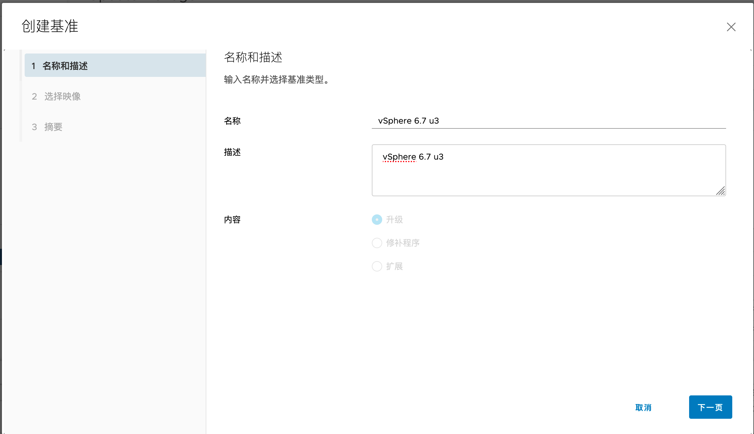Click the 下一页 button
Viewport: 754px width, 434px height.
(x=710, y=407)
